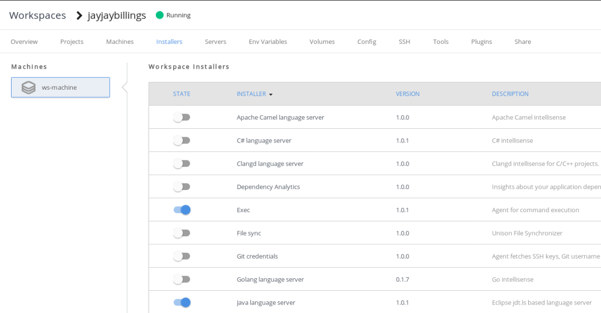Click the DESCRIPTION column header
The height and width of the screenshot is (313, 601).
click(510, 94)
